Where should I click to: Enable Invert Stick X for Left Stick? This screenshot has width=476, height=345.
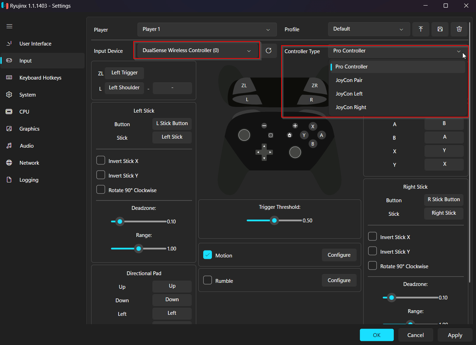tap(101, 160)
